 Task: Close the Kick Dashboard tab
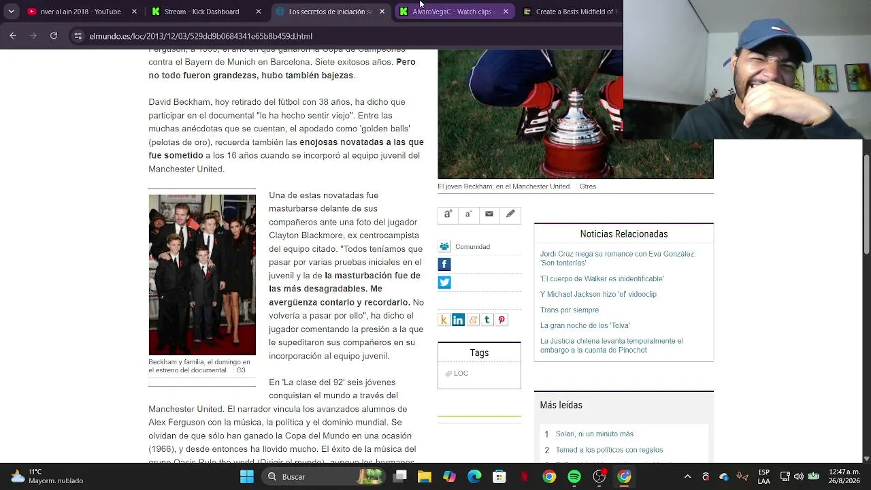(258, 12)
